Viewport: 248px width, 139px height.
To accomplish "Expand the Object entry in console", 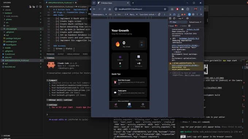I will click(x=177, y=52).
